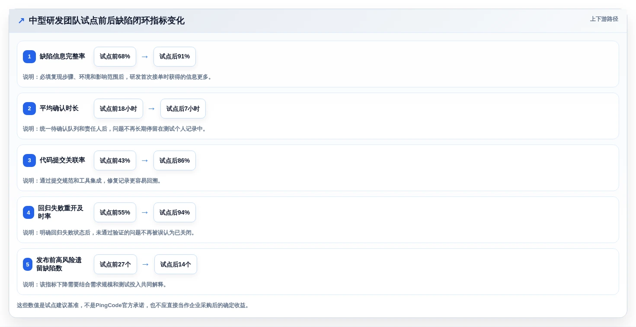This screenshot has height=327, width=636.
Task: Click the note starting 说明：必填复现步骤
Action: [118, 77]
